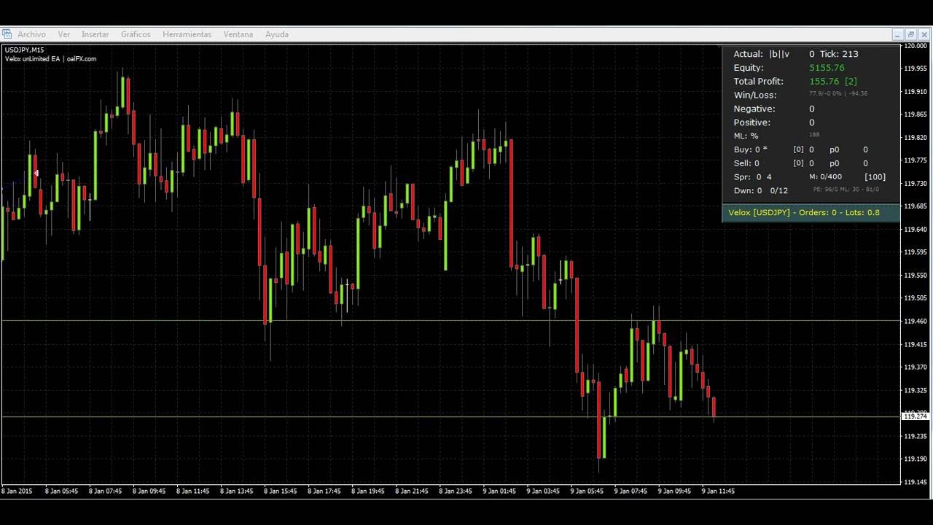
Task: Click the 'Velox unLimited EA | oalFX.com' label
Action: 50,59
